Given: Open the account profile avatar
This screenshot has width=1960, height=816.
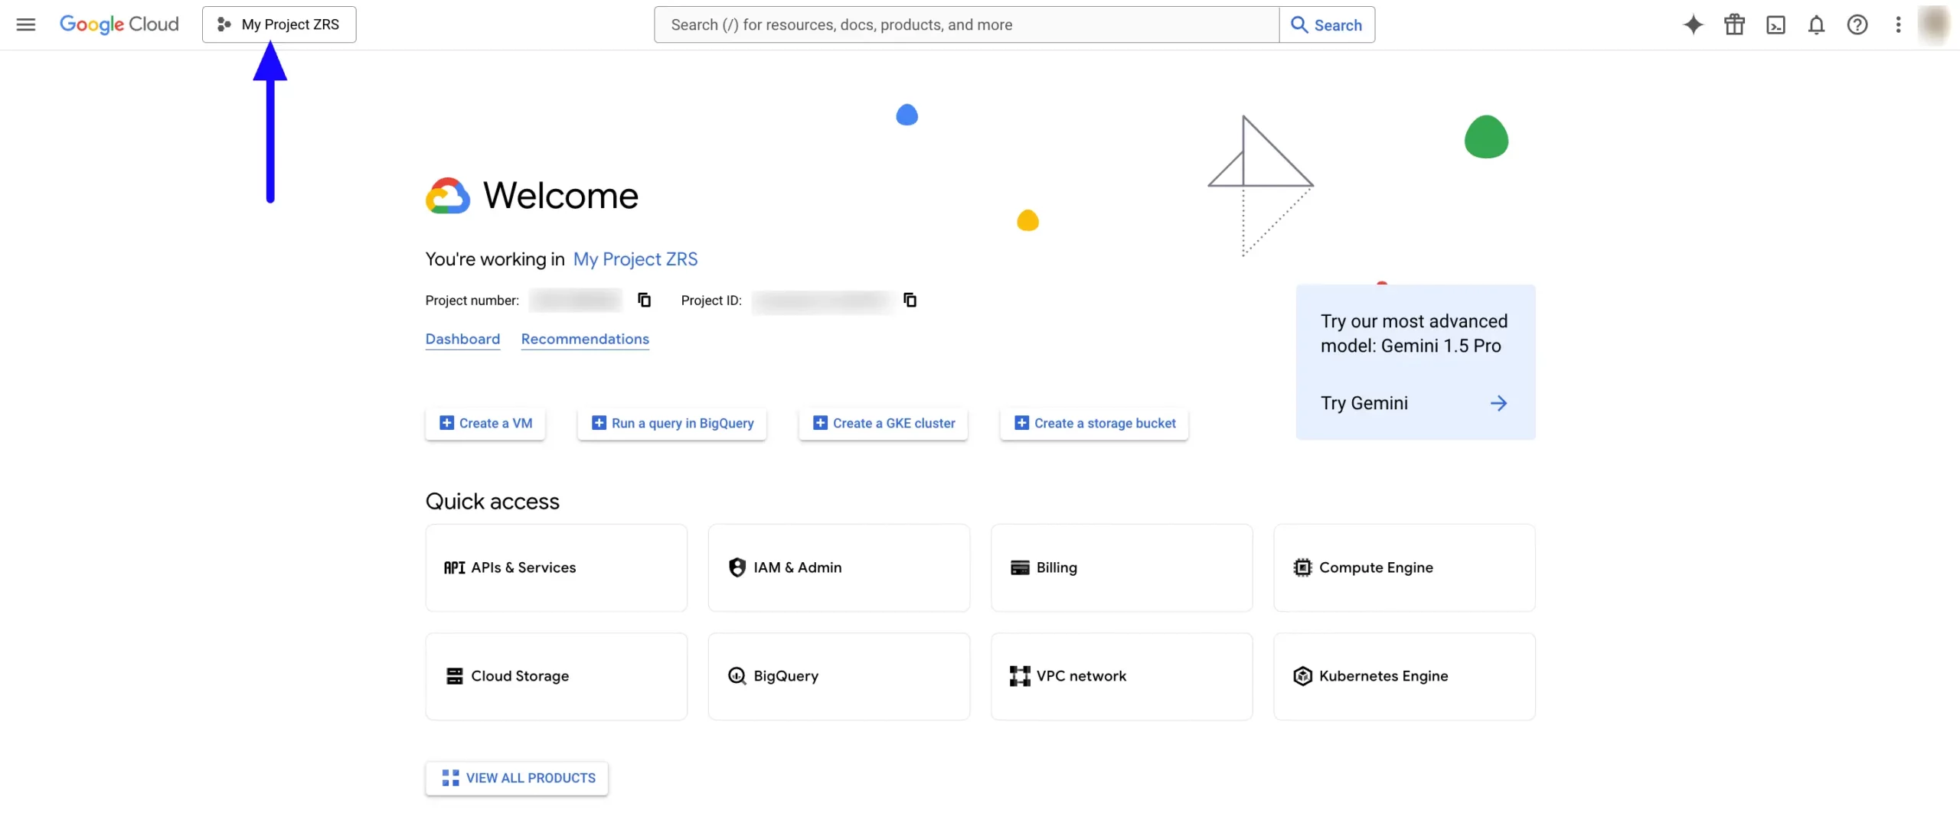Looking at the screenshot, I should [1934, 24].
